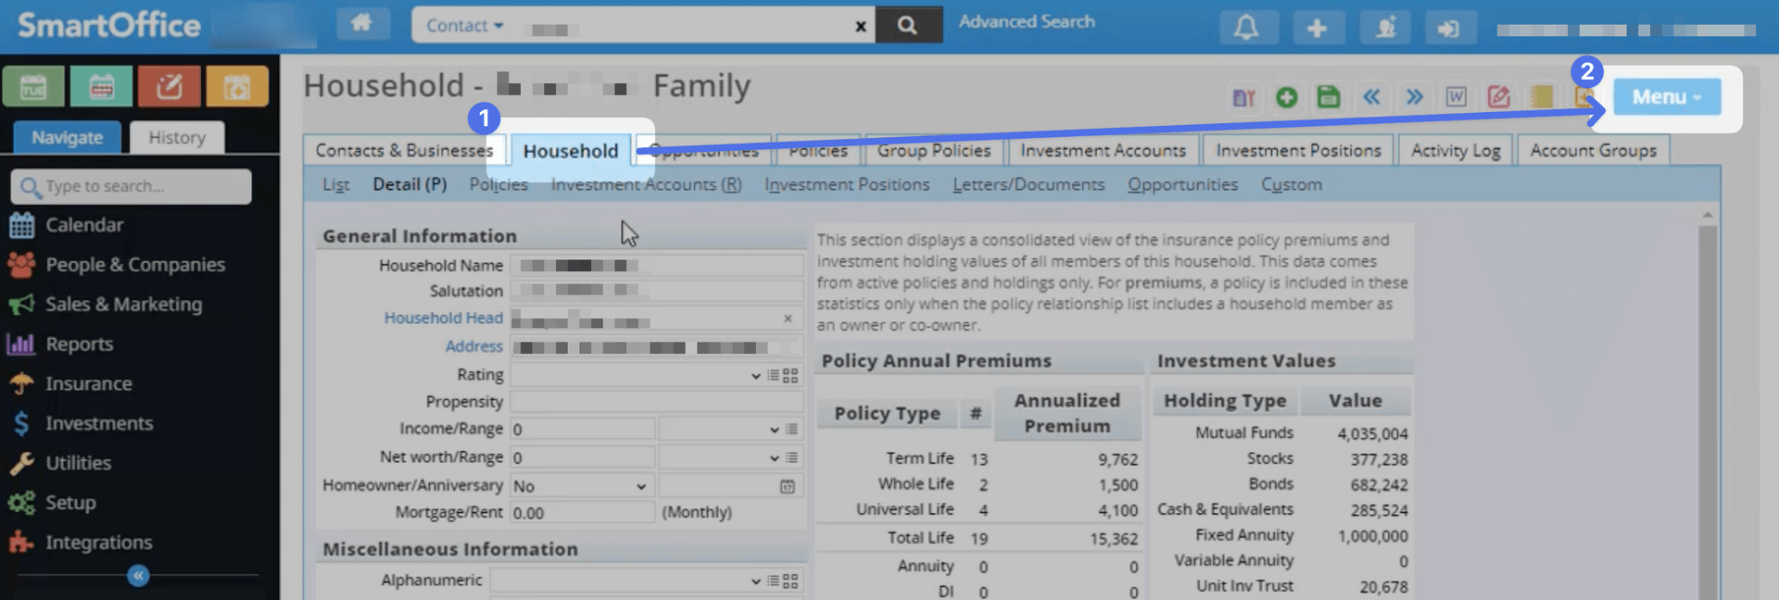Open the notifications bell icon
This screenshot has width=1779, height=600.
(x=1246, y=28)
